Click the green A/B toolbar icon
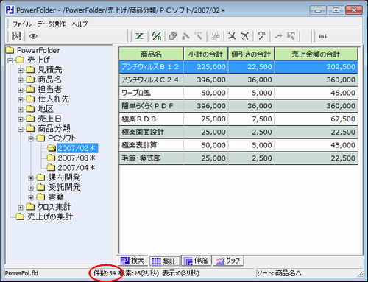The height and width of the screenshot is (282, 368). pyautogui.click(x=156, y=36)
